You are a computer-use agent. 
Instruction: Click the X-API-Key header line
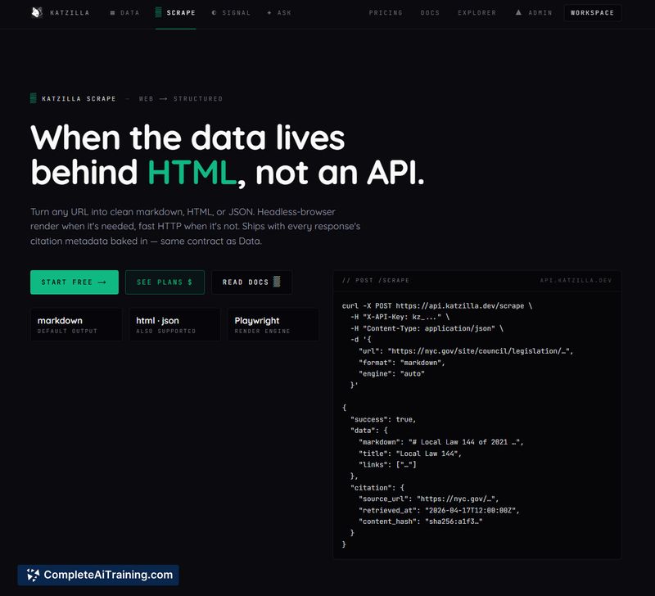(400, 317)
